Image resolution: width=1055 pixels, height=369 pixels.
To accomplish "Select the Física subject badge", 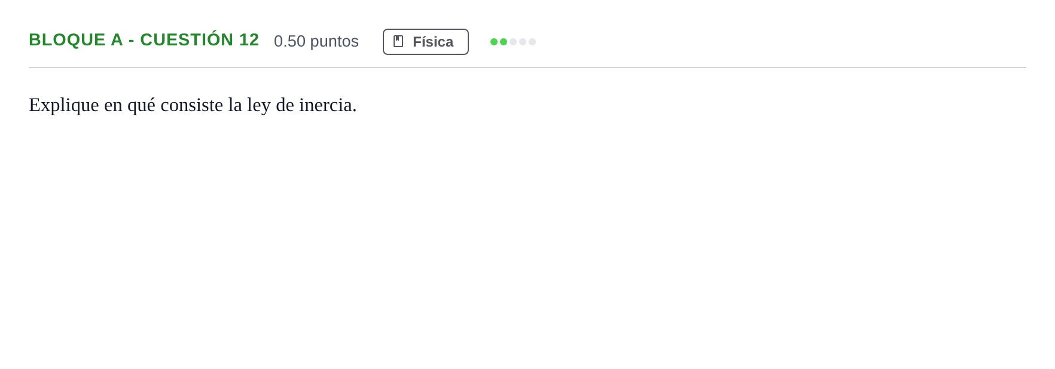I will pyautogui.click(x=426, y=42).
